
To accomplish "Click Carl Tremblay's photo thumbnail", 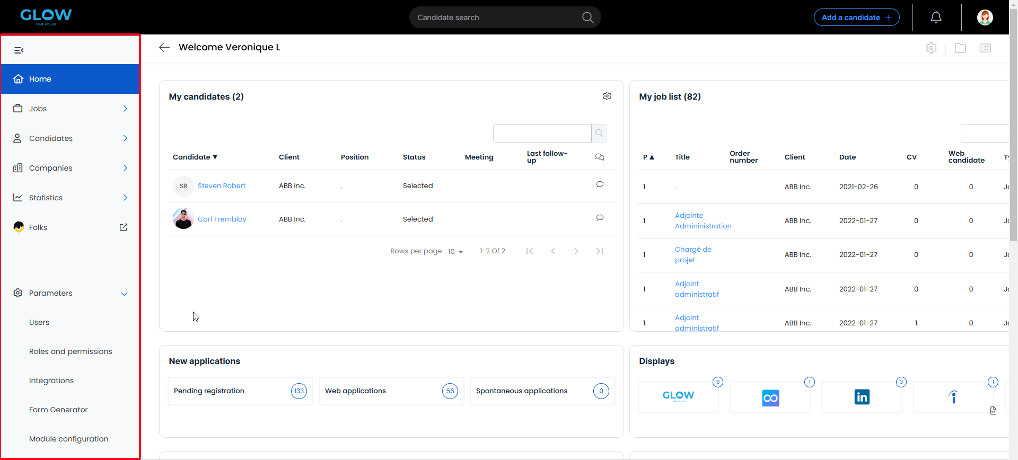I will (183, 219).
